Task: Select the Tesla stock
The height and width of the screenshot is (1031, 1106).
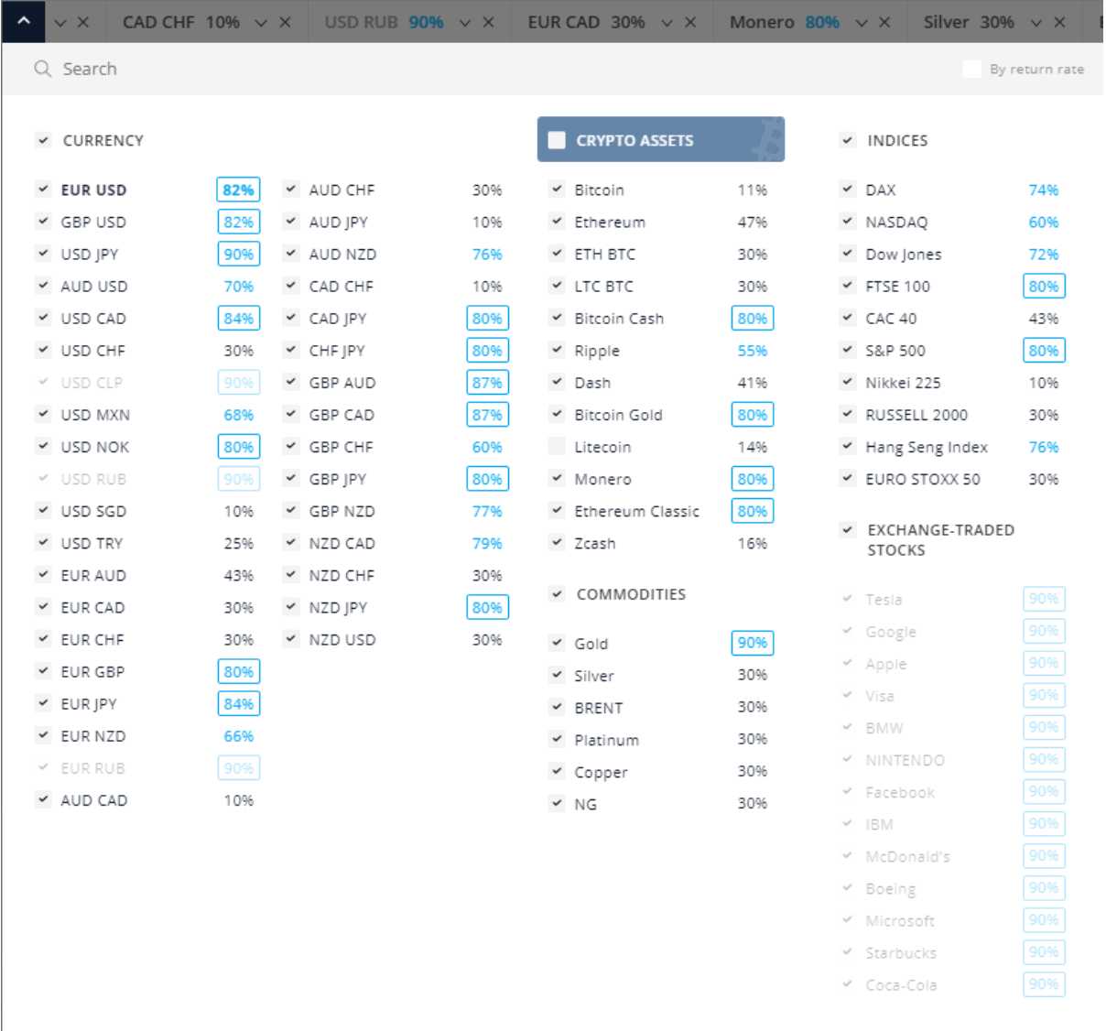Action: click(x=884, y=600)
